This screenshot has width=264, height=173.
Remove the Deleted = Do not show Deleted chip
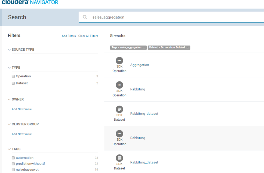click(188, 47)
